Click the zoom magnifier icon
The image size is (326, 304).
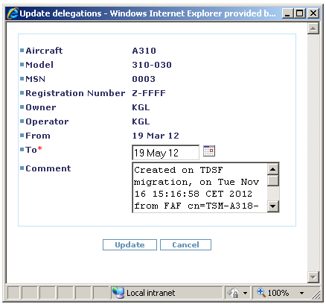click(261, 292)
